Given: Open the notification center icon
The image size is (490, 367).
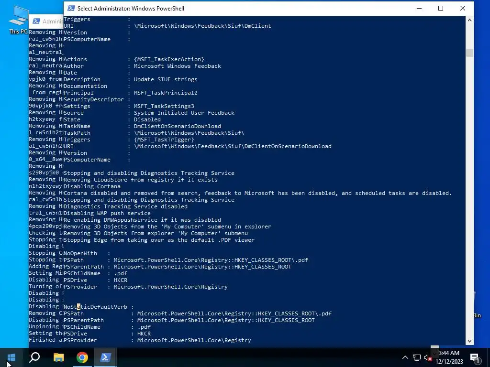Looking at the screenshot, I should pos(475,357).
